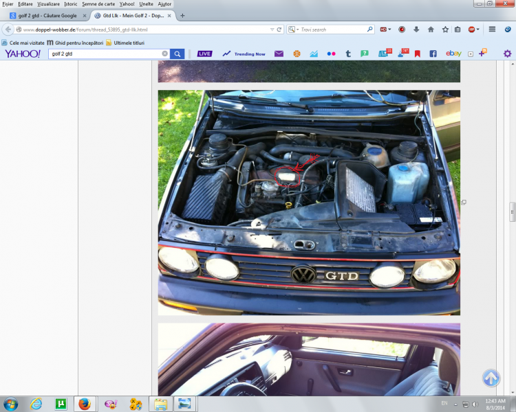Open the Firefox downloads arrow
This screenshot has width=516, height=412.
pos(416,30)
